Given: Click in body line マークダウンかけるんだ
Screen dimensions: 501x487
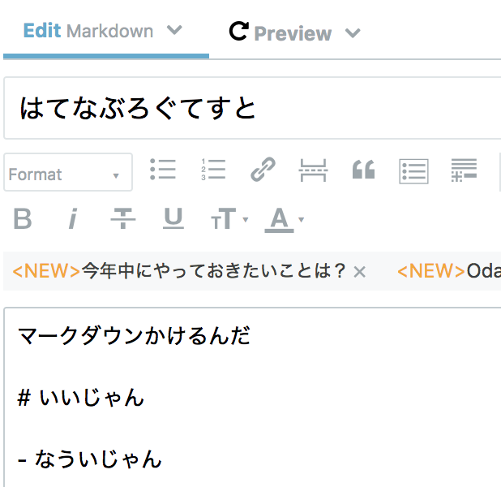Looking at the screenshot, I should pyautogui.click(x=135, y=336).
